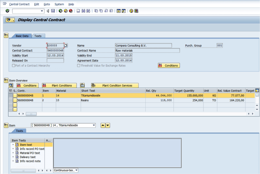Click the SAP window menu icon left of Central Contract

tap(5, 4)
